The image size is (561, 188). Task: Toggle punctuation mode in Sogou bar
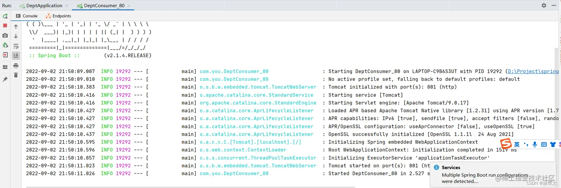[526, 144]
